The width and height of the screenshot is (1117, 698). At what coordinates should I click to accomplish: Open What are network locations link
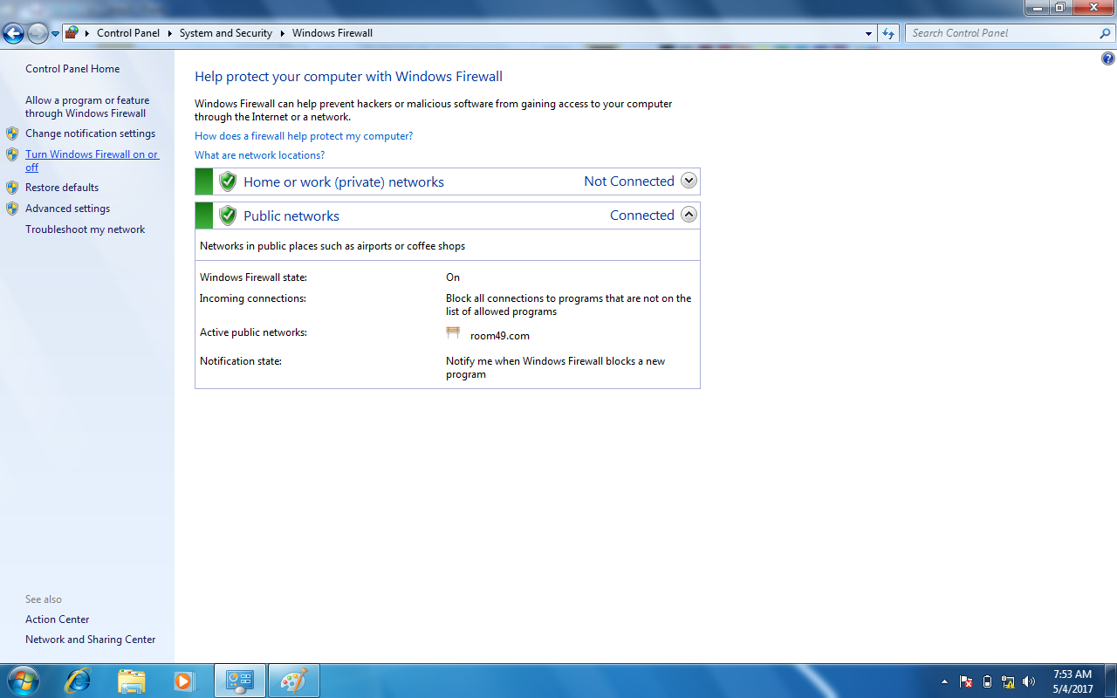(x=259, y=155)
